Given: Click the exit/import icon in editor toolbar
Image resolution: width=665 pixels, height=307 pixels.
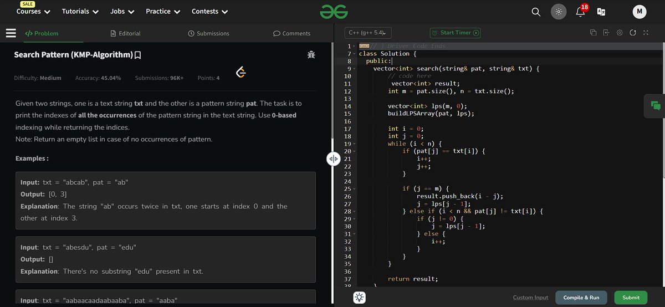Looking at the screenshot, I should click(x=606, y=33).
